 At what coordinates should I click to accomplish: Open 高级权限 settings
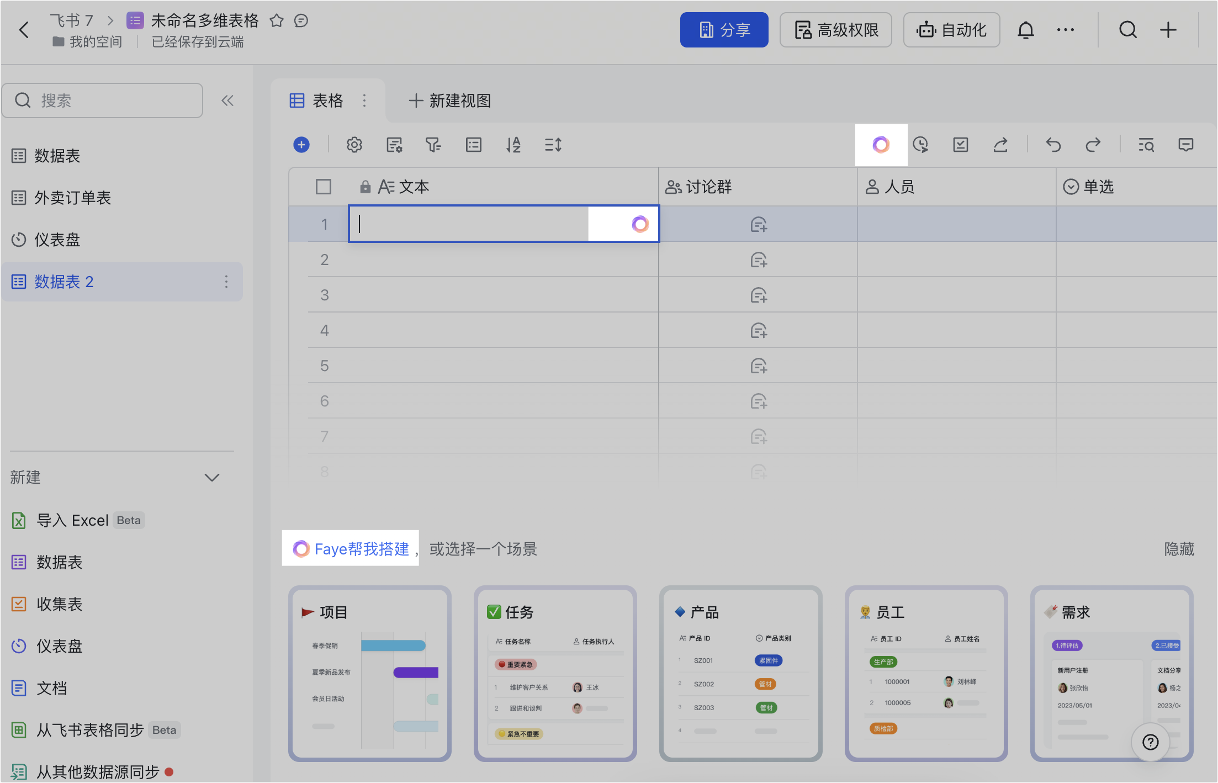(835, 30)
